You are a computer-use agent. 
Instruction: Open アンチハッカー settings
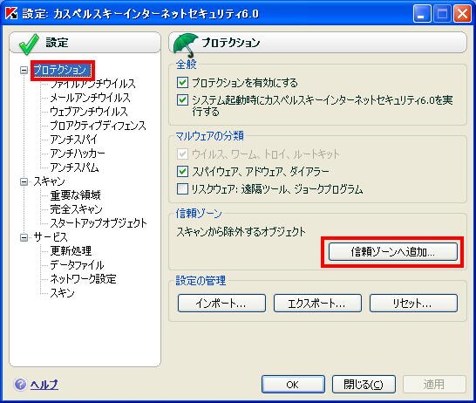pos(78,154)
